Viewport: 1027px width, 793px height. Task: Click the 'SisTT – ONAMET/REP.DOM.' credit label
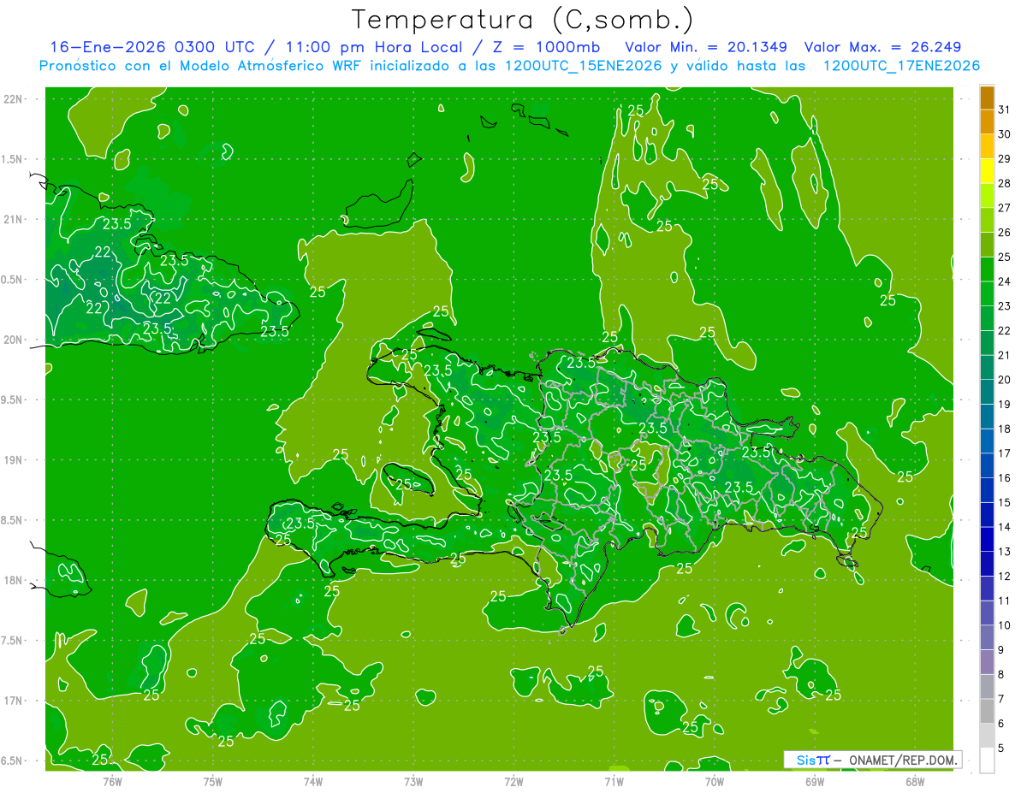tap(872, 760)
